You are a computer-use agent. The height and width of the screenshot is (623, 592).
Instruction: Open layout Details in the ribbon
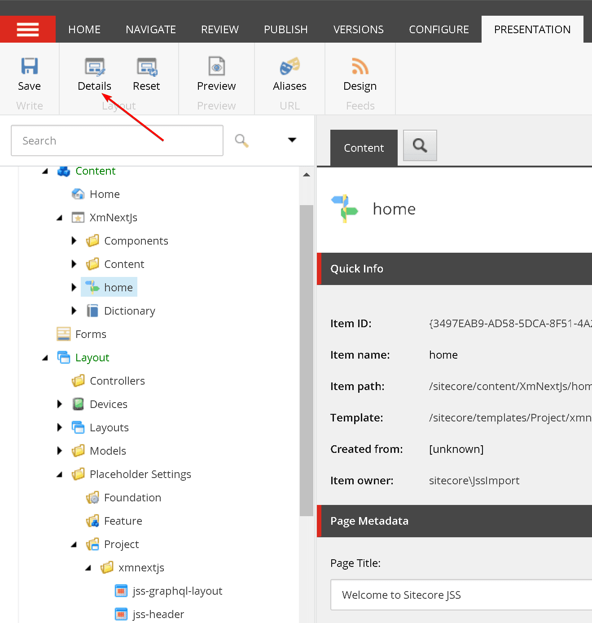(94, 67)
